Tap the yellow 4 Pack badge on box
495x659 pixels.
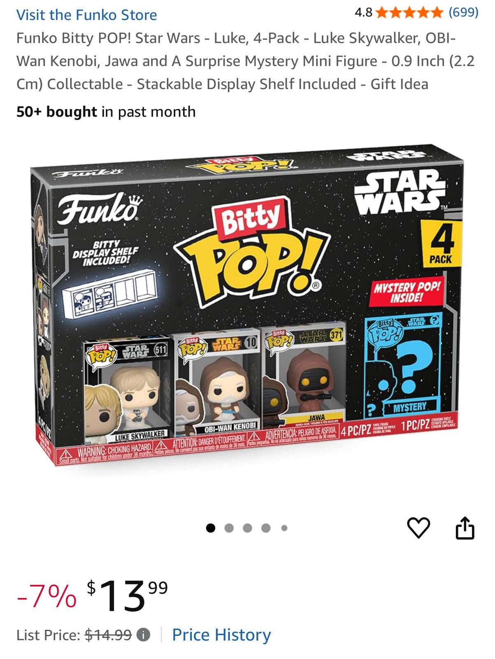point(441,243)
